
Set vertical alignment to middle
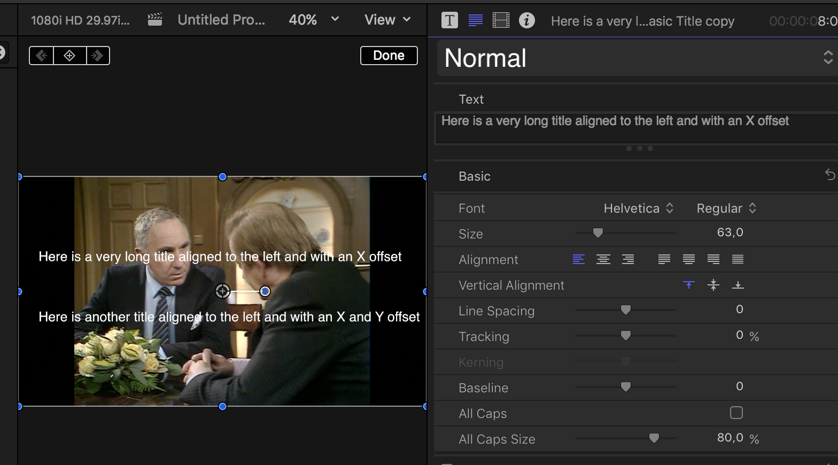click(x=713, y=285)
